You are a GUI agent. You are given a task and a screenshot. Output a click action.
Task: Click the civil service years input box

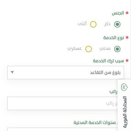coord(62,129)
